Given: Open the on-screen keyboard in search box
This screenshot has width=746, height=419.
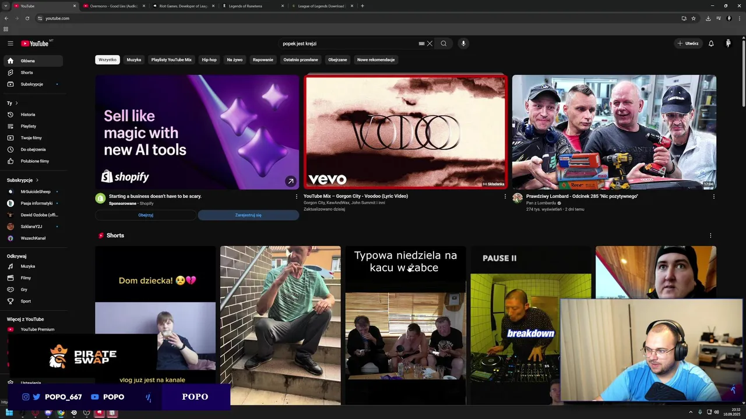Looking at the screenshot, I should (x=421, y=44).
